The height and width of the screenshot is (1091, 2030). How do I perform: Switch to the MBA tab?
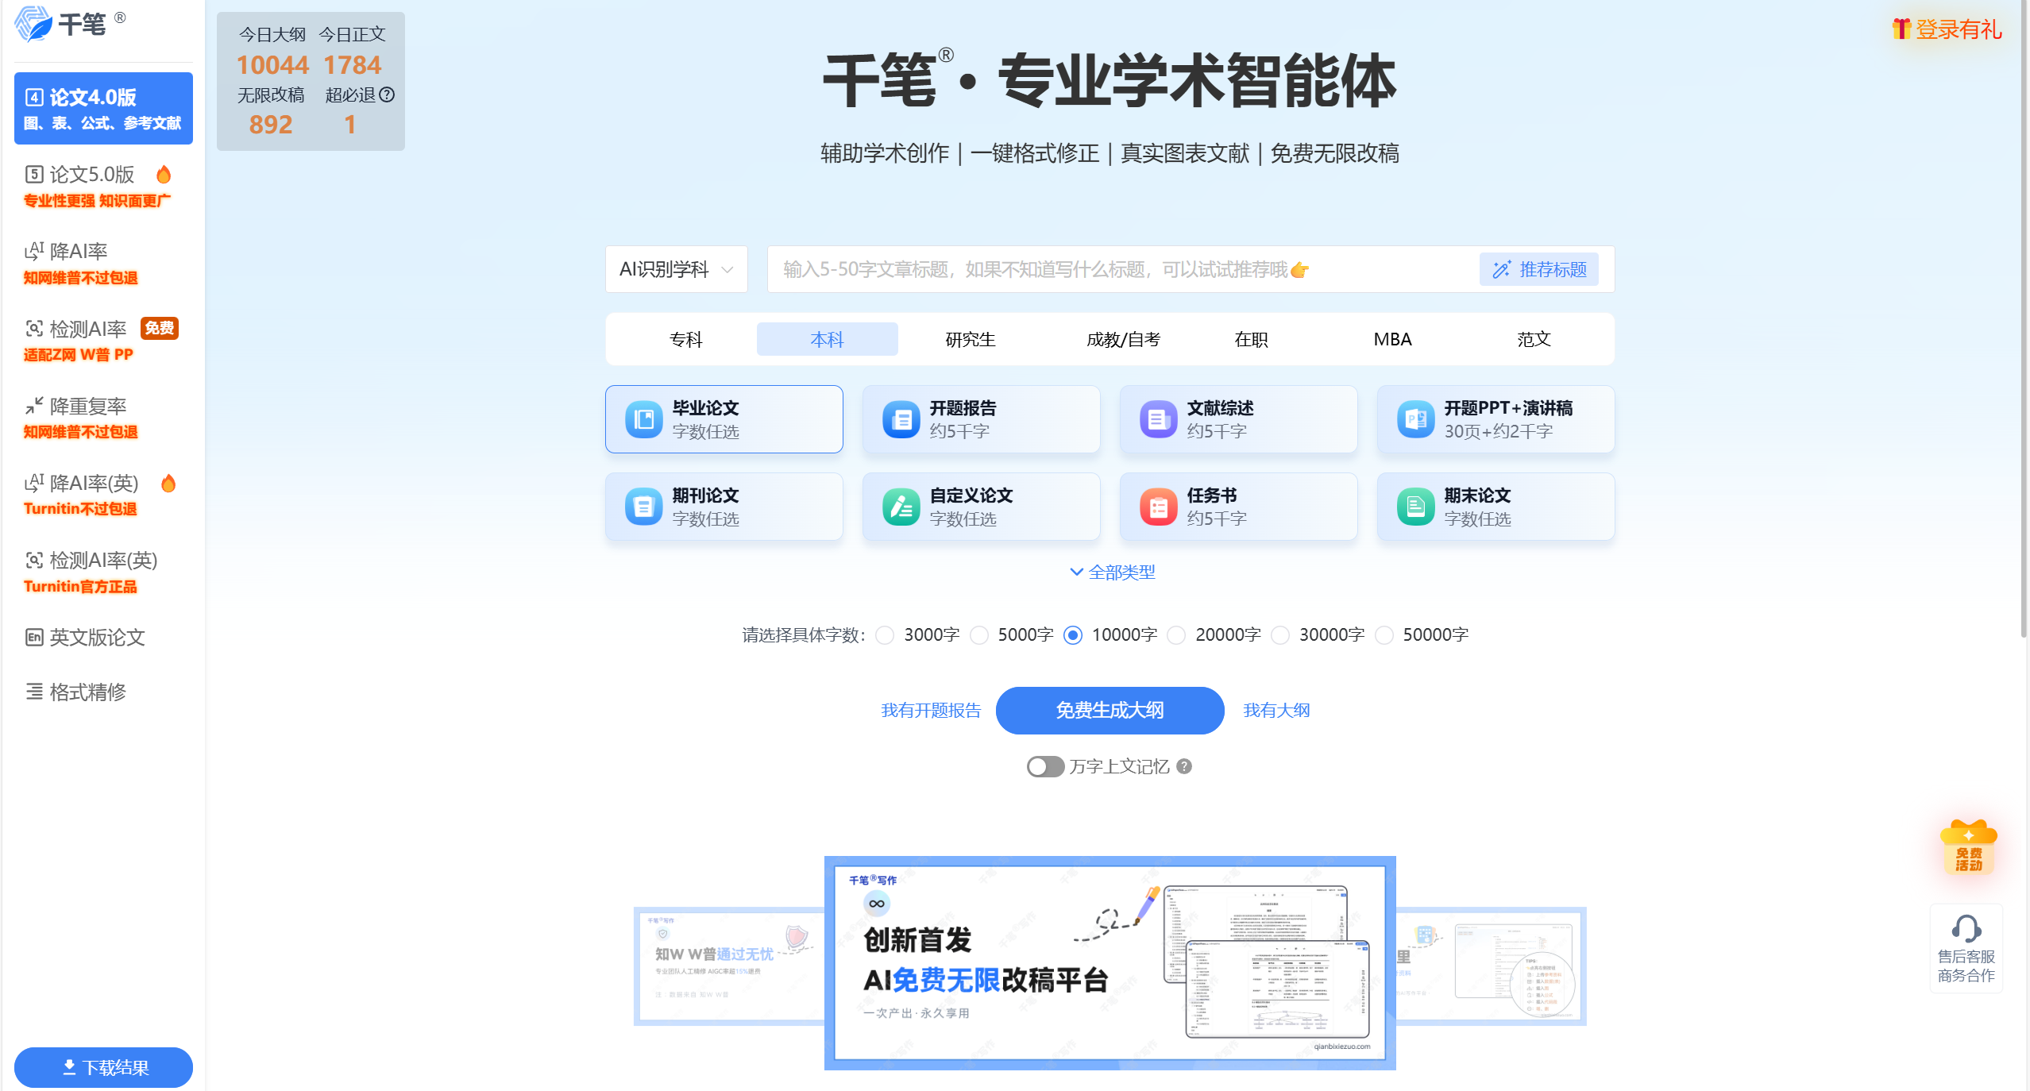tap(1392, 339)
